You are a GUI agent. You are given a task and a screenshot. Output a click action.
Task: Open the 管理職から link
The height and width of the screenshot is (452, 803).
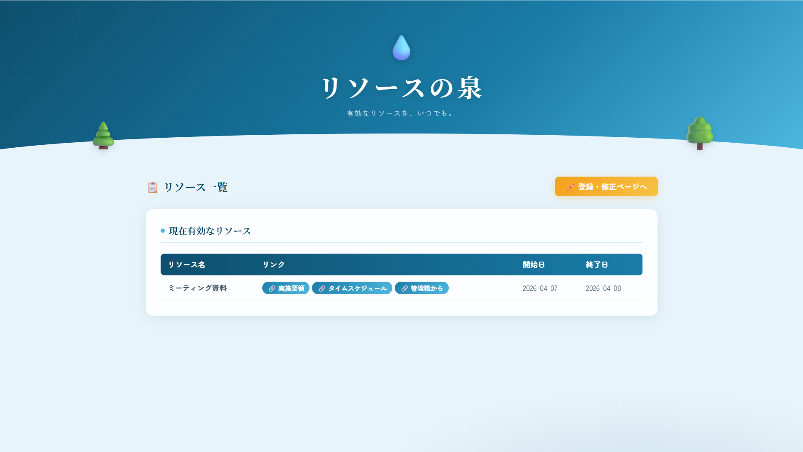point(426,288)
